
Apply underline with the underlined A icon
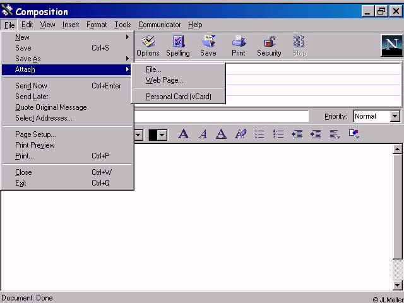[221, 134]
